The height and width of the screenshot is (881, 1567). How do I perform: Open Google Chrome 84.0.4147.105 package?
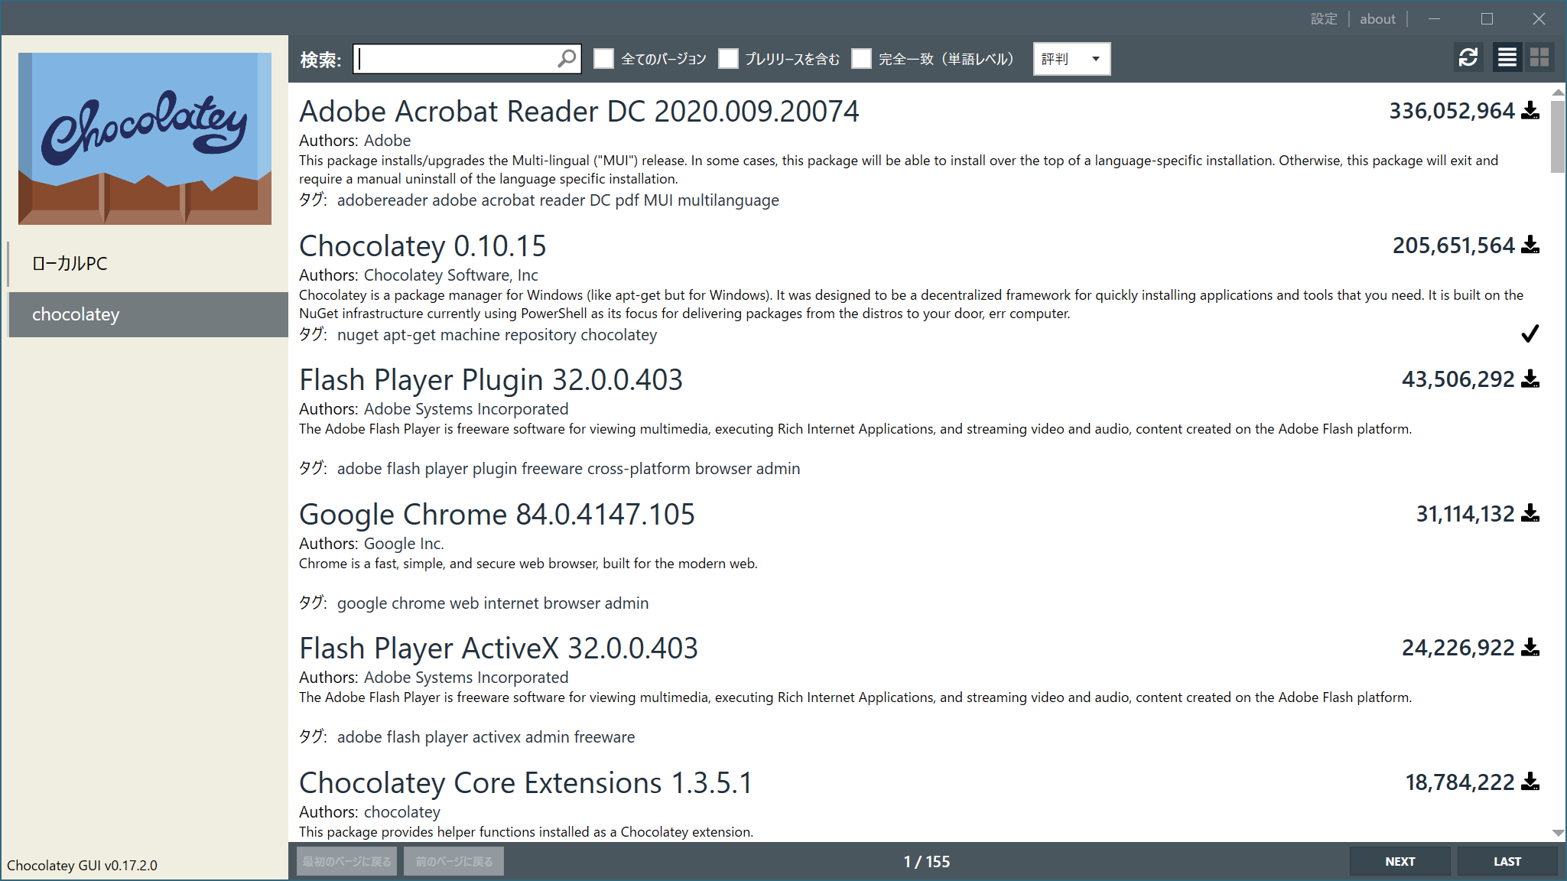[x=497, y=515]
